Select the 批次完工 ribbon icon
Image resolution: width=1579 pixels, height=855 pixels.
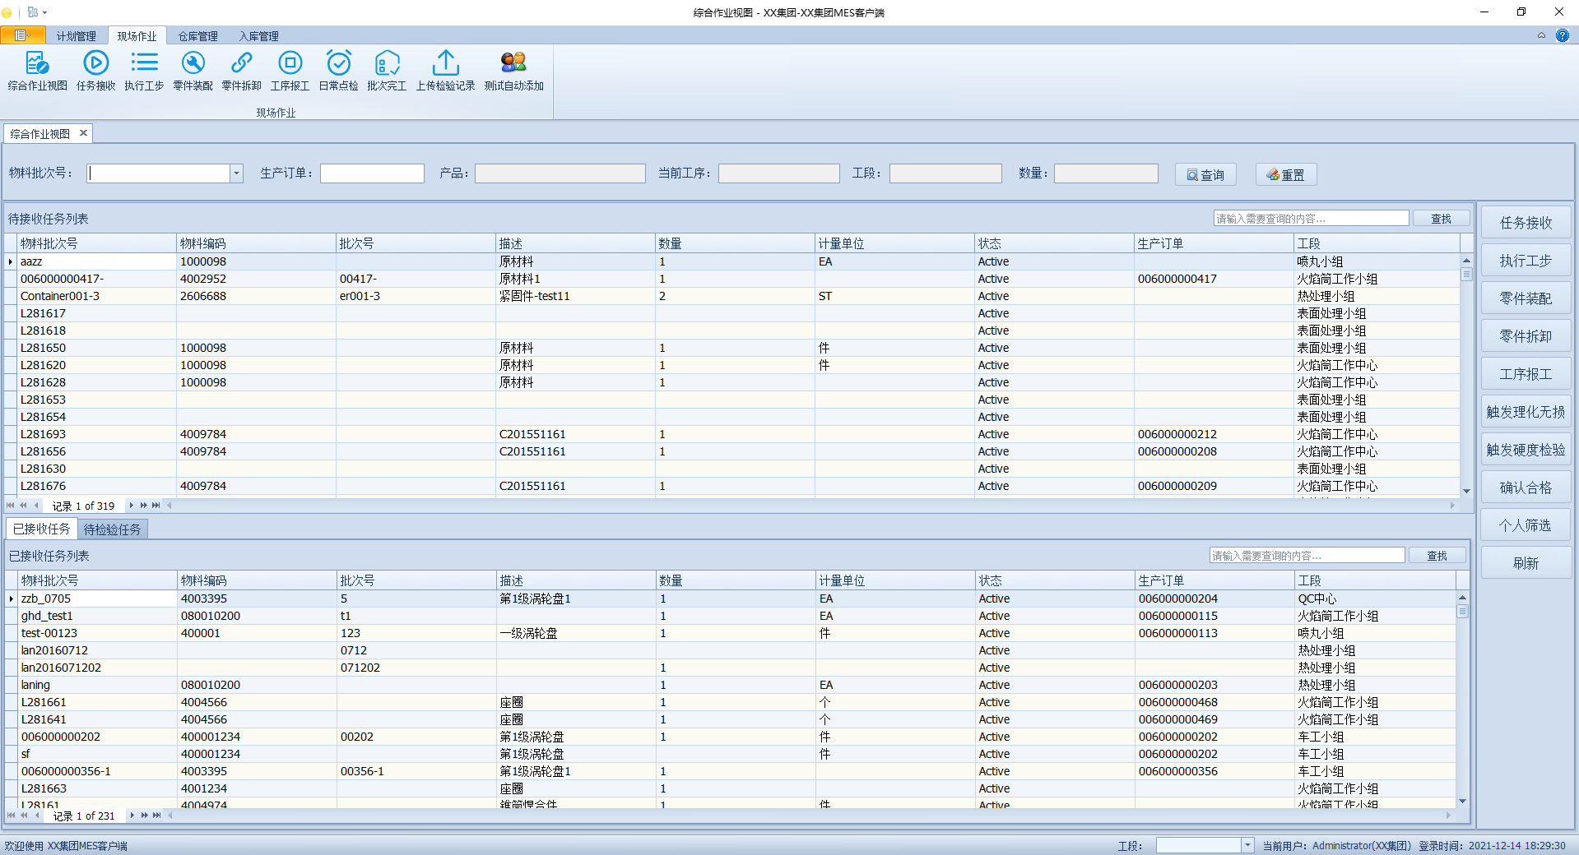(x=387, y=71)
